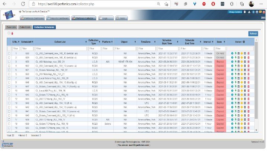The height and width of the screenshot is (151, 267).
Task: Click the Action column help question icon
Action: pyautogui.click(x=244, y=41)
